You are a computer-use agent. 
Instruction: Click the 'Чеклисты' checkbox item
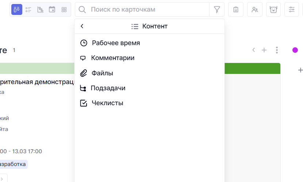(107, 103)
